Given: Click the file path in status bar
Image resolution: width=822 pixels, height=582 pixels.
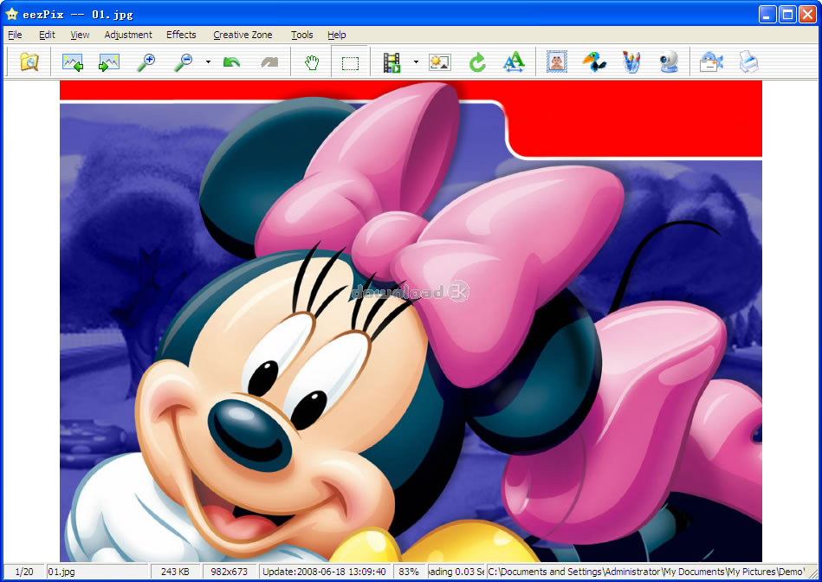Looking at the screenshot, I should click(x=646, y=572).
